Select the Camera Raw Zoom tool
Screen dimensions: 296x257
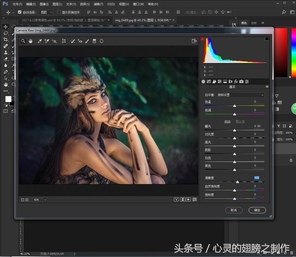tap(23, 41)
